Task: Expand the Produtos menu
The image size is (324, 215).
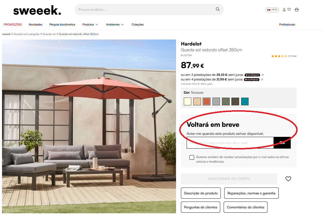Action: (x=90, y=25)
